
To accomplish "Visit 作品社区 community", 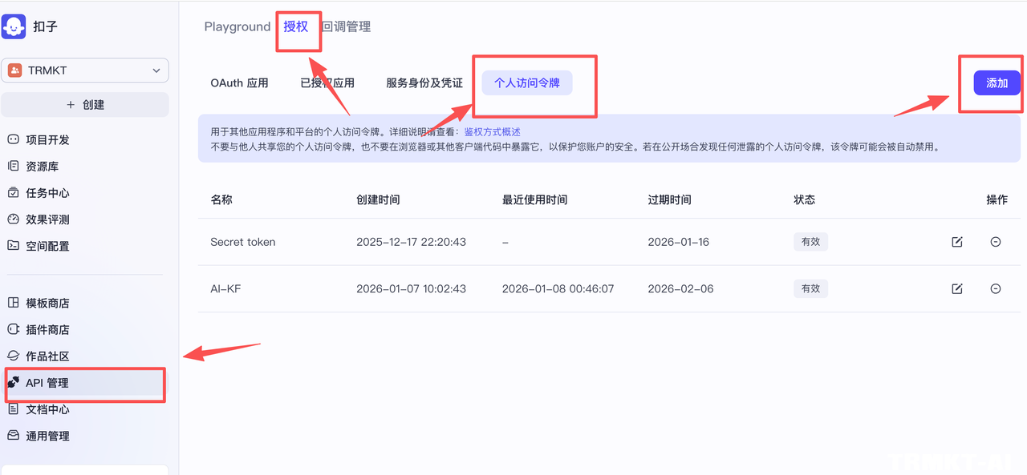I will (x=48, y=356).
